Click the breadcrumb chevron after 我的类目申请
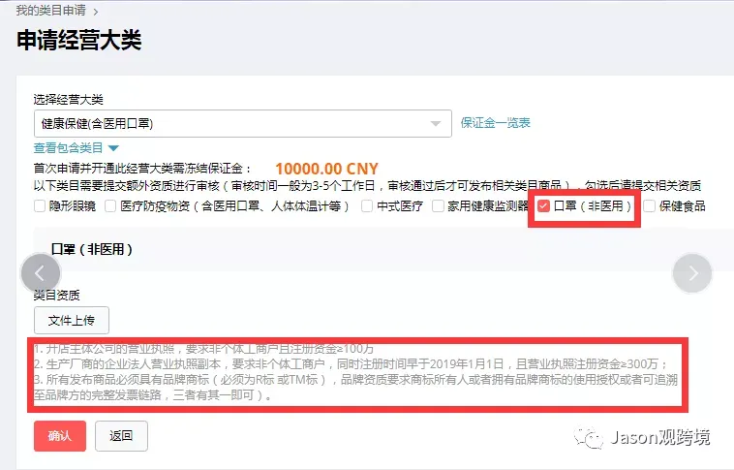The height and width of the screenshot is (470, 734). click(x=96, y=12)
